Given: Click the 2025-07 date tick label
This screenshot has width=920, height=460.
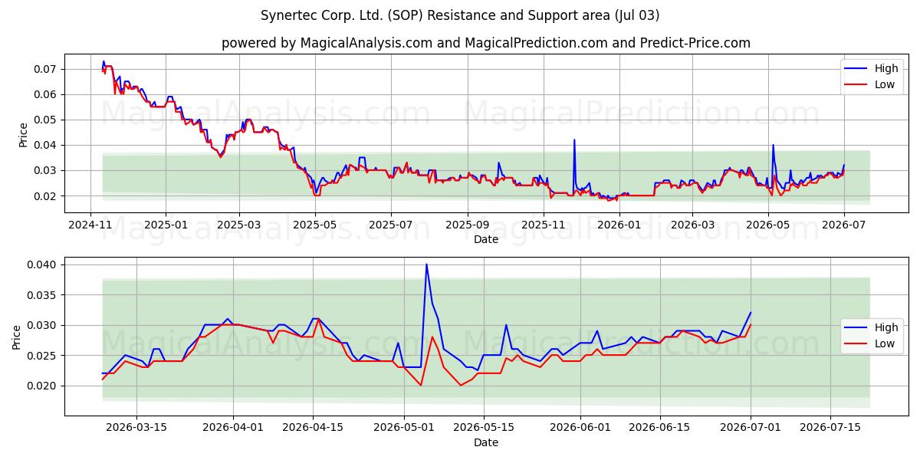Looking at the screenshot, I should click(x=390, y=225).
